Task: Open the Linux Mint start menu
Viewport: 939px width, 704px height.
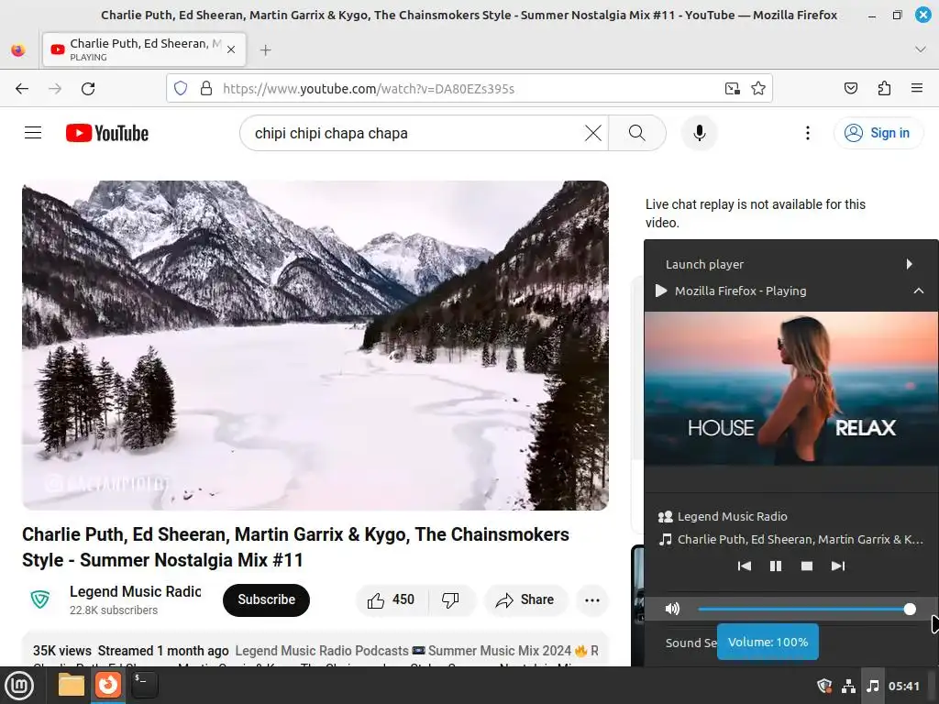Action: click(x=19, y=686)
